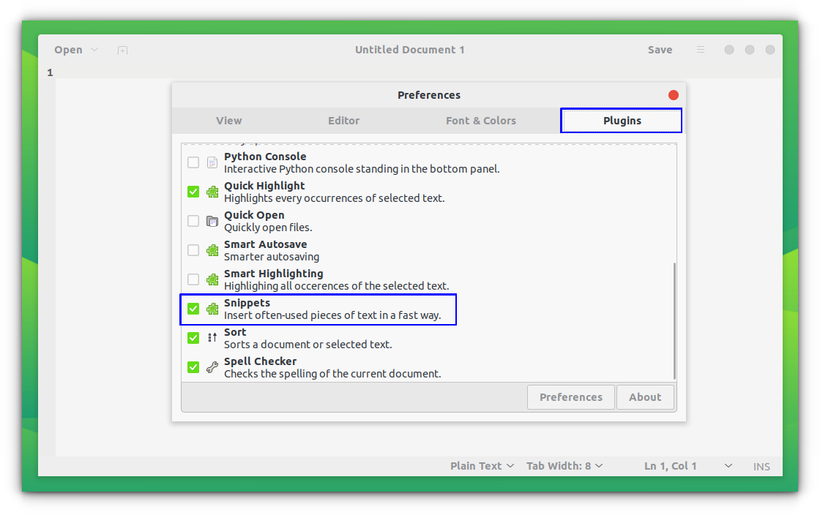This screenshot has width=820, height=515.
Task: Enable the Python Console plugin
Action: tap(193, 162)
